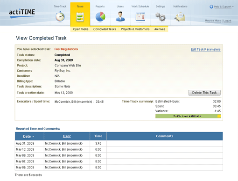The image size is (238, 181).
Task: Select the Time-Track menu label
Action: click(60, 7)
